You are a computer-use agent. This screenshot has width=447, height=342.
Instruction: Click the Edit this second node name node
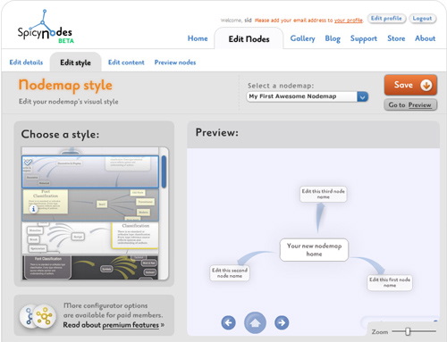(x=230, y=273)
